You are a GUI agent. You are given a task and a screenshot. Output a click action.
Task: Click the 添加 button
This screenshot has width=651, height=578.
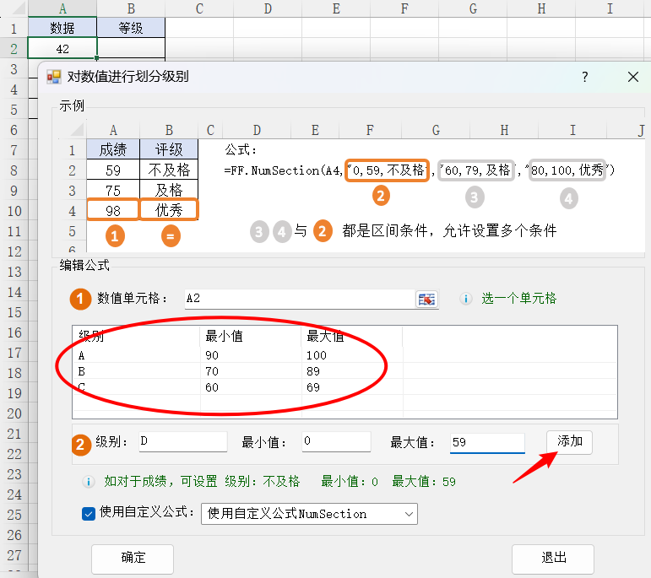point(569,441)
